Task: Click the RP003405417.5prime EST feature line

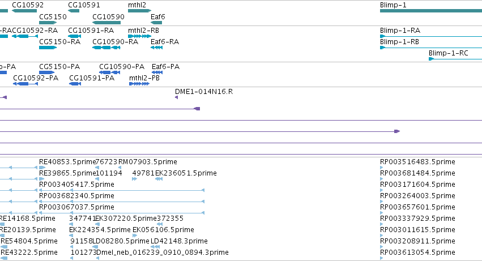Action: tap(122, 190)
